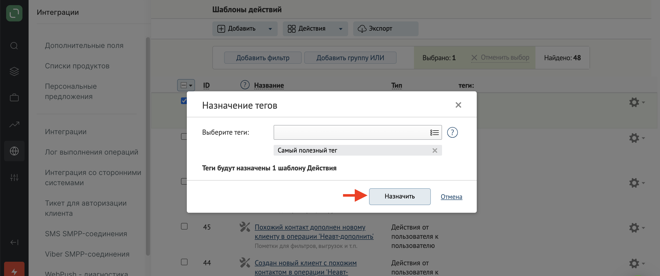
Task: Click 'Найдено: 48' counter text
Action: click(x=562, y=58)
